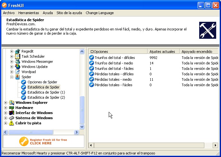Click the Regedit icon in the tree
This screenshot has height=157, width=221.
(x=18, y=51)
